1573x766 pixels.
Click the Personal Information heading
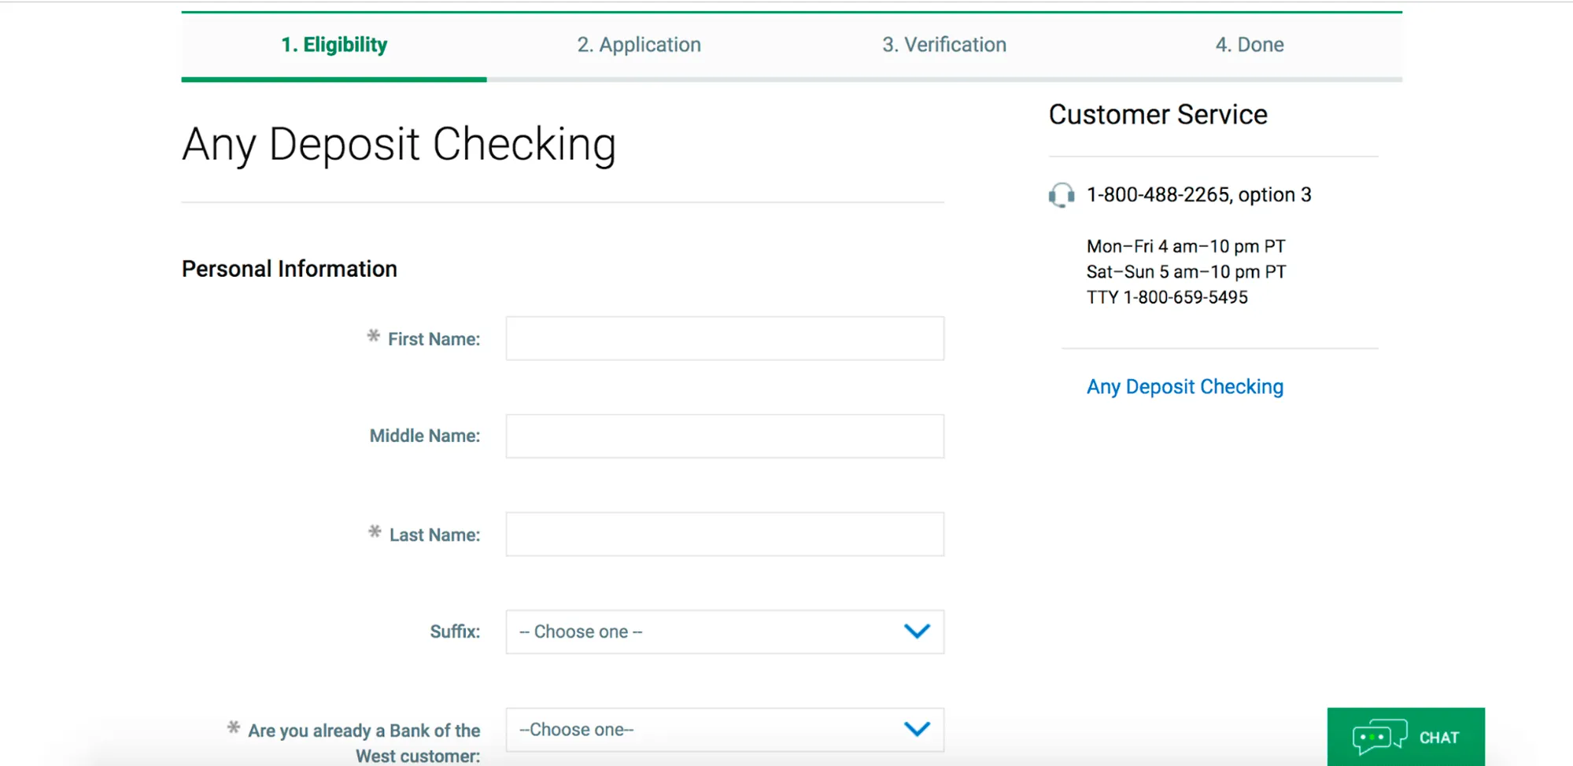[x=290, y=269]
